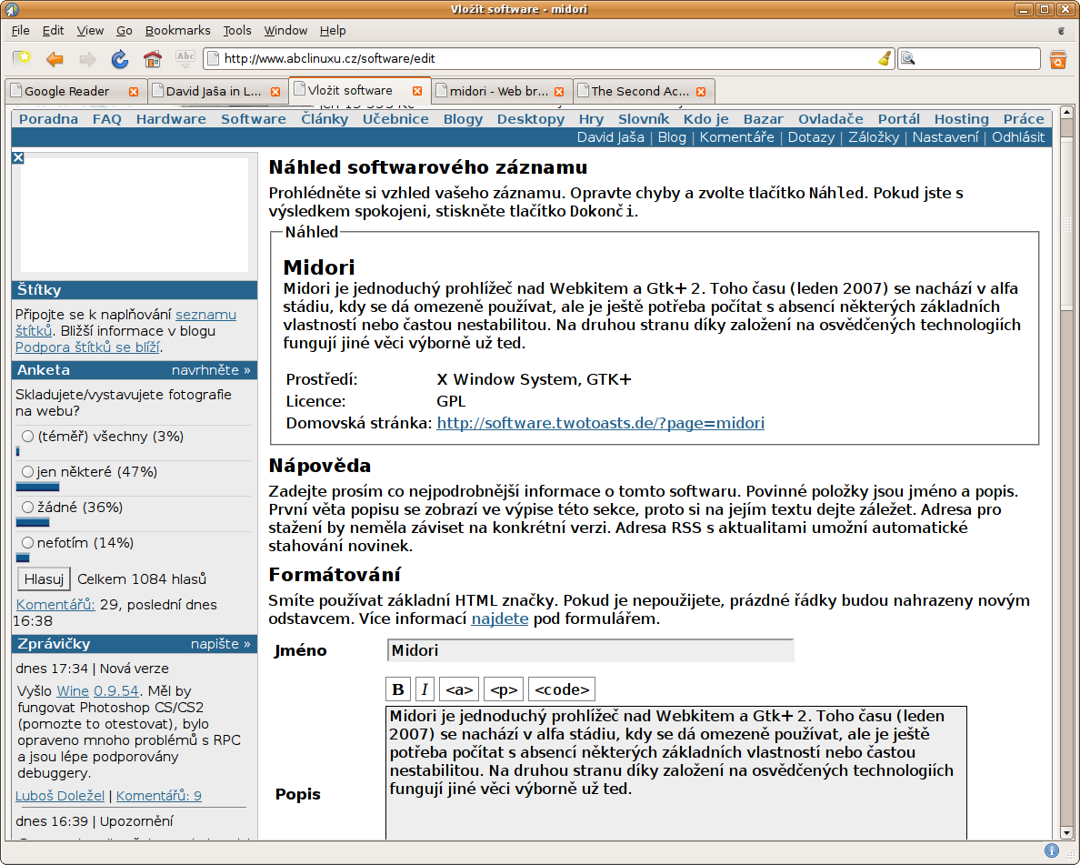The width and height of the screenshot is (1080, 865).
Task: Click the broom clear icon in URL bar
Action: [885, 59]
